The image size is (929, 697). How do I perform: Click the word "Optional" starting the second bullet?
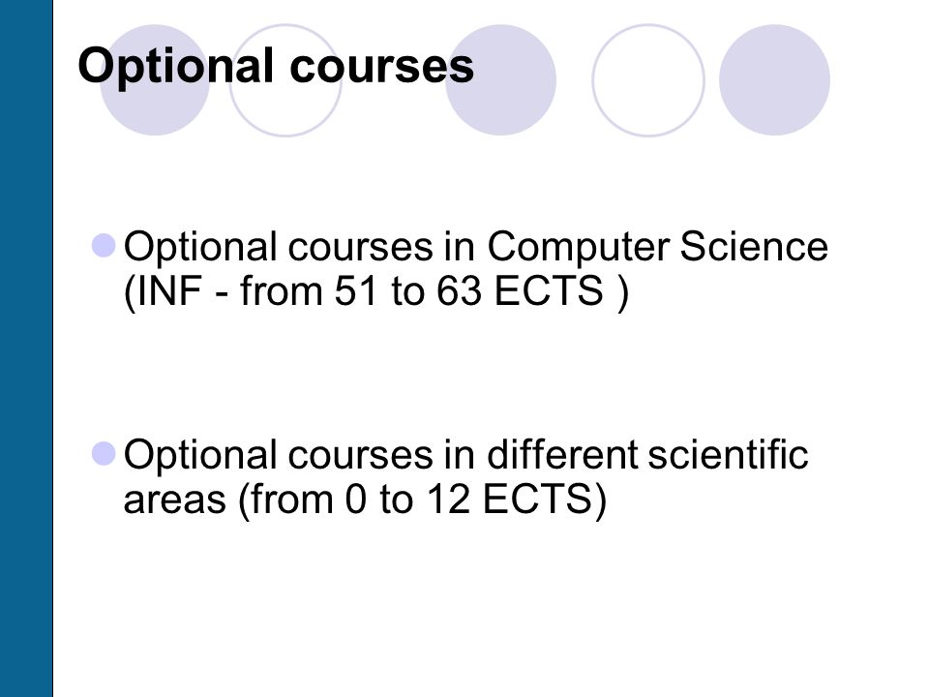click(x=200, y=455)
